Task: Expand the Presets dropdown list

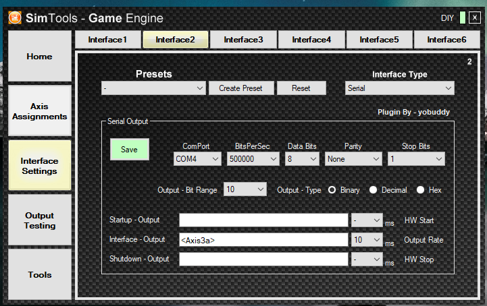Action: coord(153,88)
